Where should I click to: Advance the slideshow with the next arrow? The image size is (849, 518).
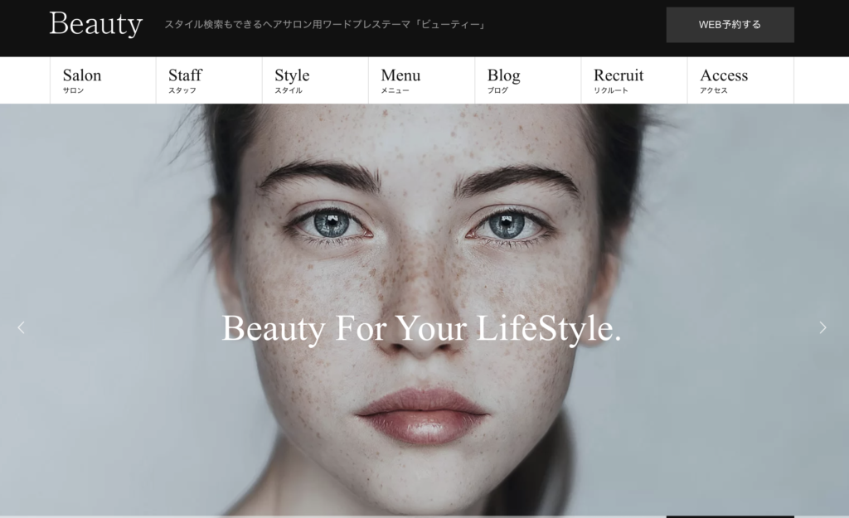tap(823, 327)
